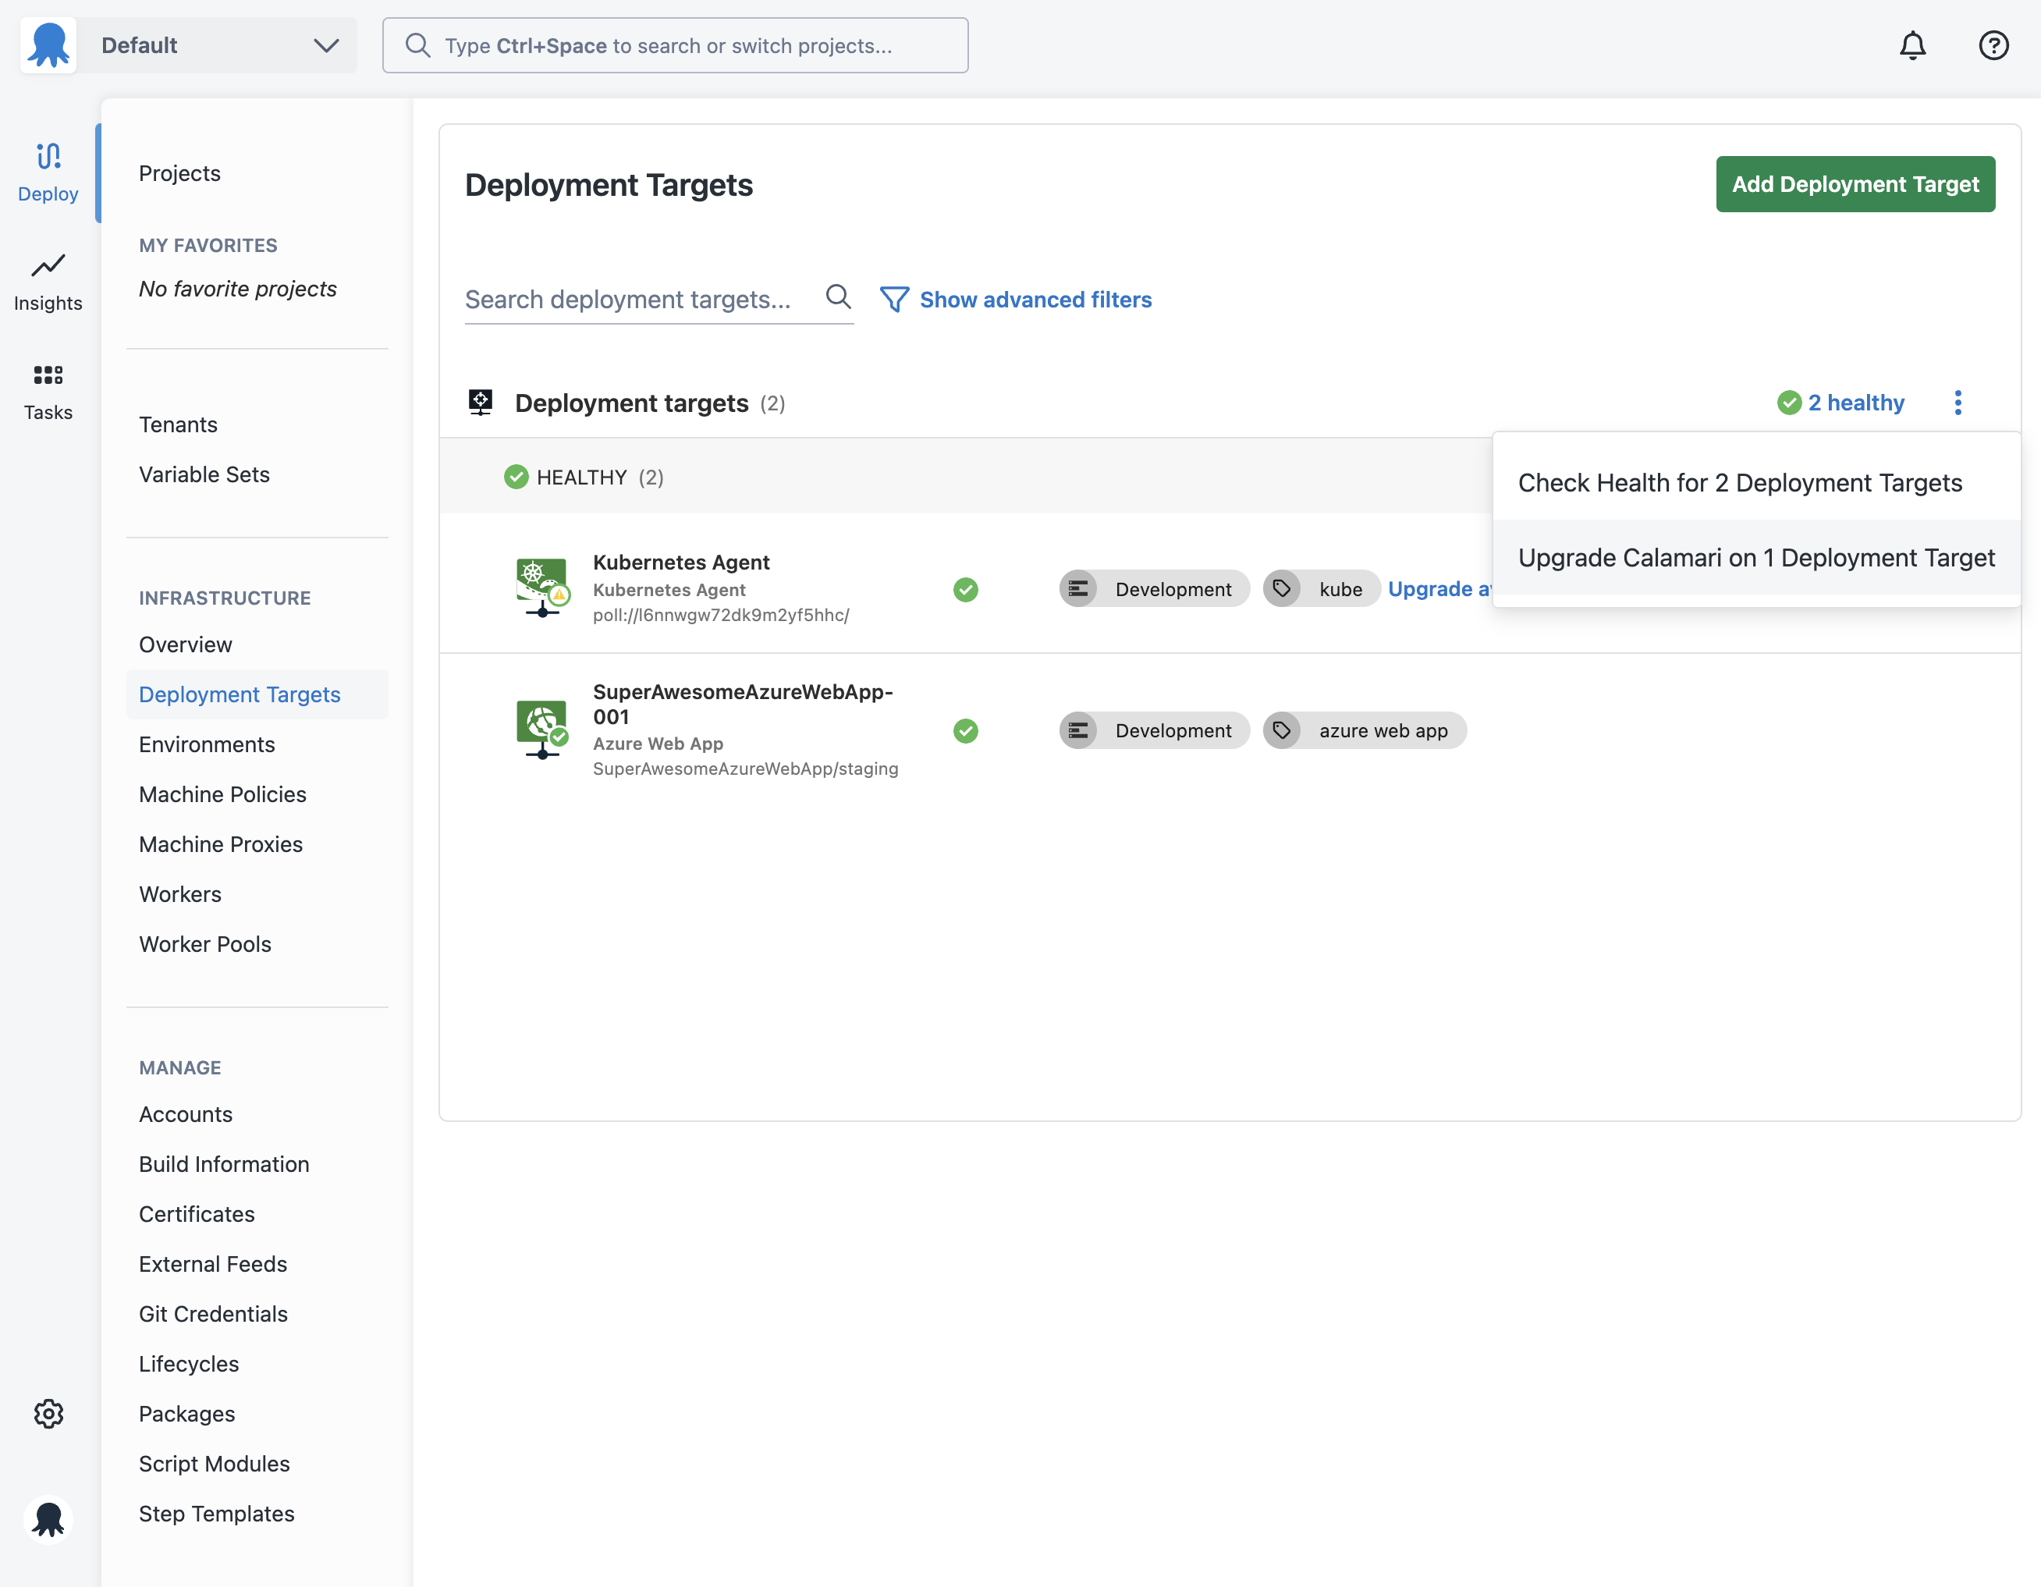Open the Insights chart icon
Image resolution: width=2041 pixels, height=1587 pixels.
pos(48,265)
